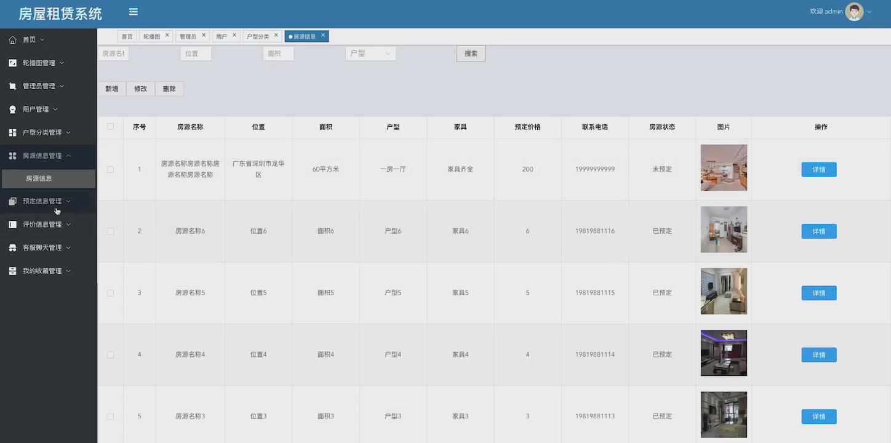Select the 用户管理 icon in the sidebar
Screen dimensions: 891x443
click(12, 109)
